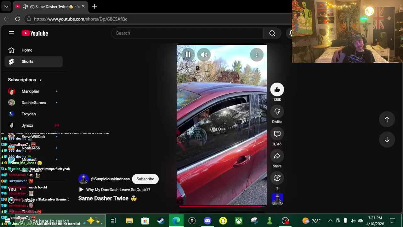The image size is (403, 227).
Task: Open Snapchat from the taskbar
Action: point(223,221)
